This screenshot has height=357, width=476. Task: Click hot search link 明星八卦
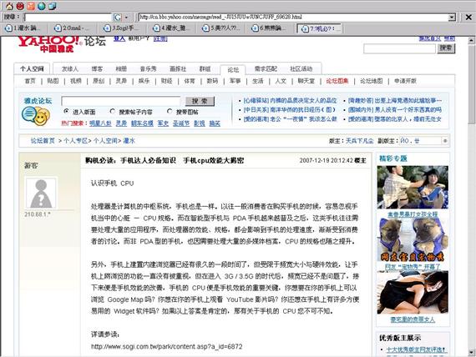pos(100,123)
